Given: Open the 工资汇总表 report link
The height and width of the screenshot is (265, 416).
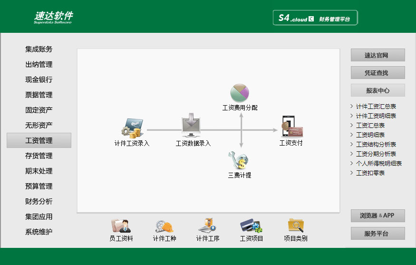Looking at the screenshot, I should pos(370,126).
